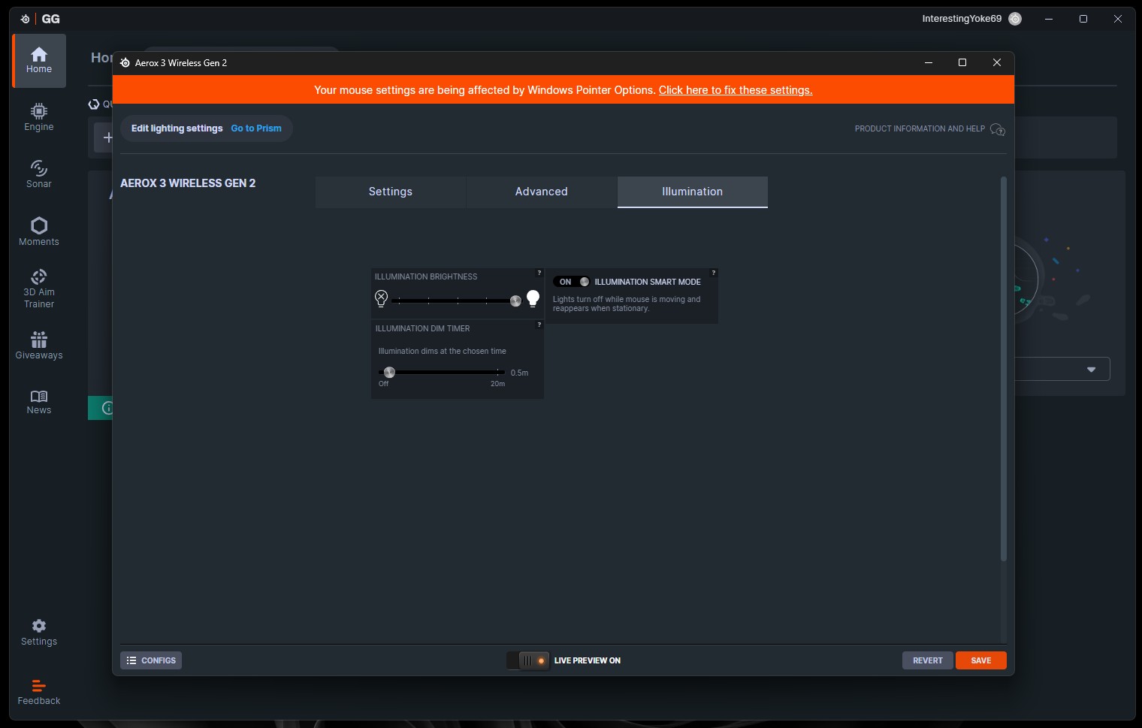1142x728 pixels.
Task: Click the product information help icon
Action: (x=997, y=129)
